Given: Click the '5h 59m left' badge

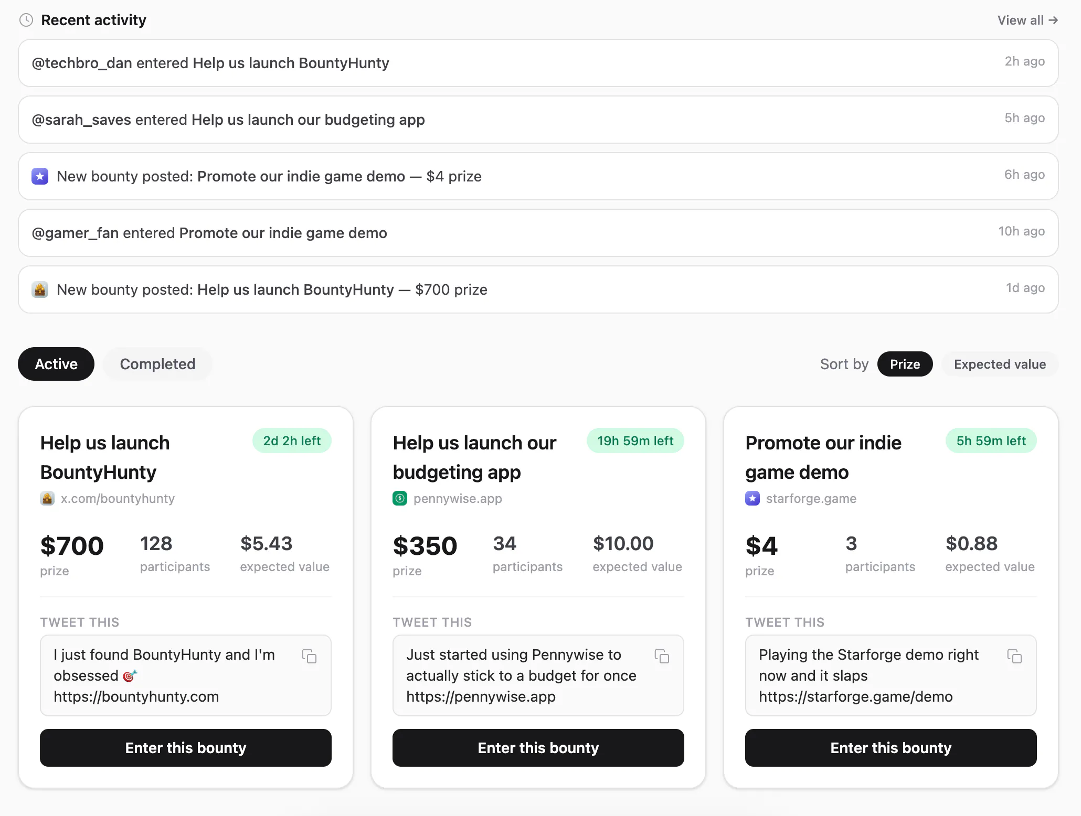Looking at the screenshot, I should pos(991,441).
